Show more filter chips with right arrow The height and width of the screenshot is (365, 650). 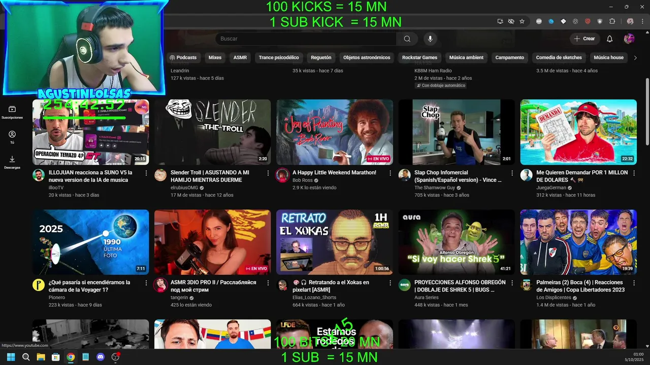coord(635,58)
